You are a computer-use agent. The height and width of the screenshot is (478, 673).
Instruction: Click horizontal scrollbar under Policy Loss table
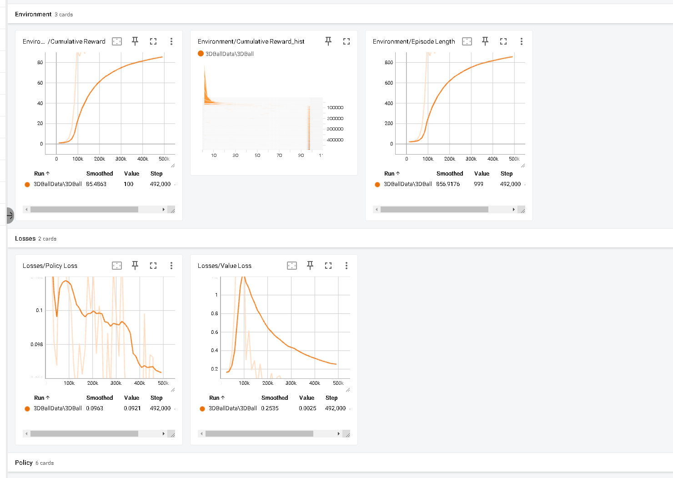pyautogui.click(x=84, y=434)
